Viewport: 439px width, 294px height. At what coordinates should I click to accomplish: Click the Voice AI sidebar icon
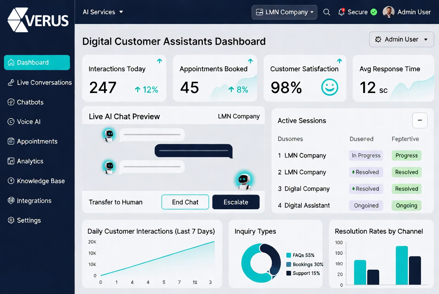coord(11,121)
